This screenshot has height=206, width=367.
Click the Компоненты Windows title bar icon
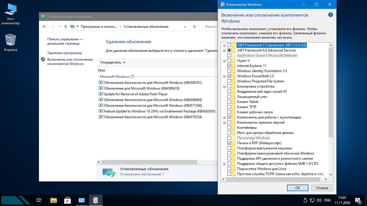click(x=222, y=4)
